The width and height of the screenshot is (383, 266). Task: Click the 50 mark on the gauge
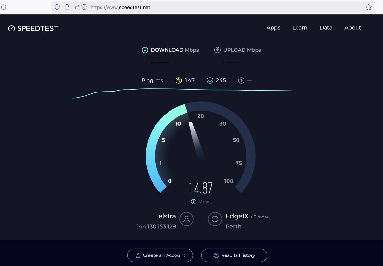236,140
